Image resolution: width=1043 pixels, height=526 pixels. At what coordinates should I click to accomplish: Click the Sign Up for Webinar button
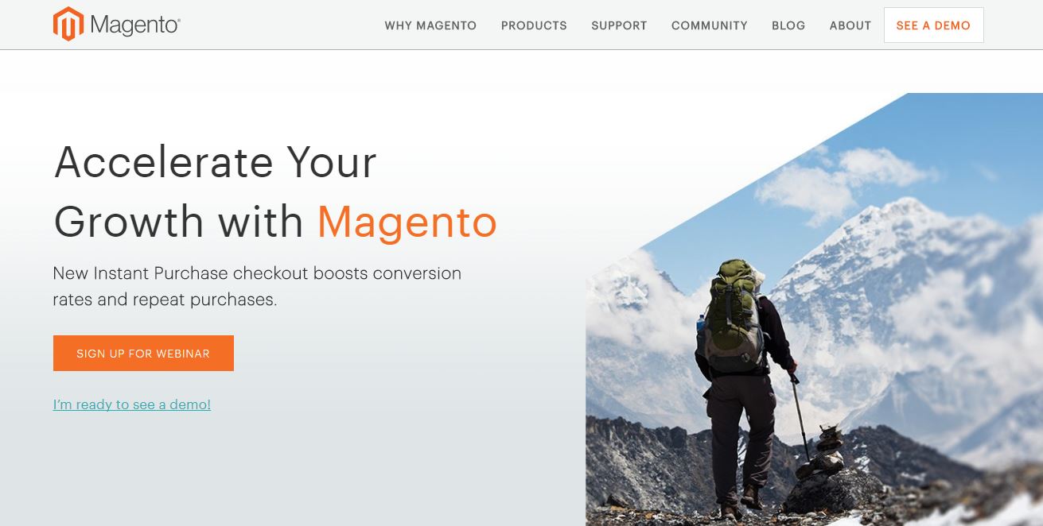tap(143, 354)
